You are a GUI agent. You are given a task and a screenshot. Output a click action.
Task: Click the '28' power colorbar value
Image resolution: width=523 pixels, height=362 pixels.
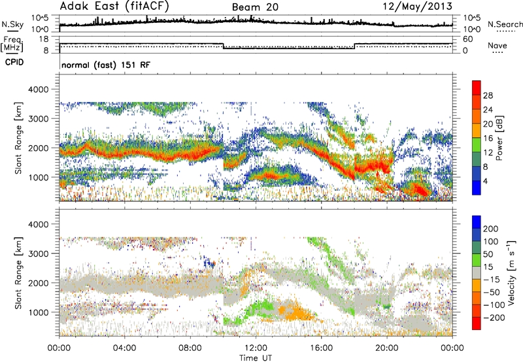[x=488, y=95]
